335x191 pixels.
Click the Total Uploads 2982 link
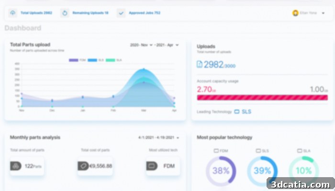36,13
